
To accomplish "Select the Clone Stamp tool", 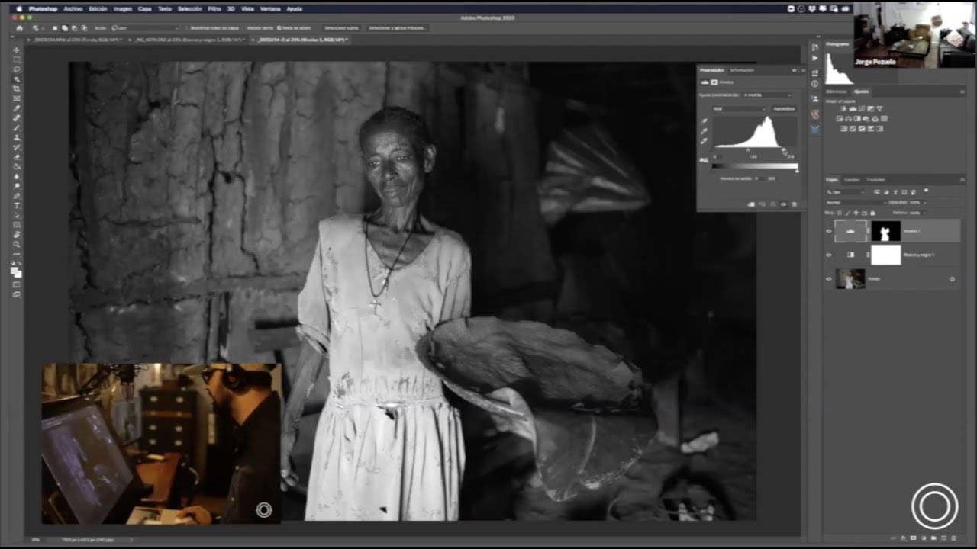I will coord(17,138).
